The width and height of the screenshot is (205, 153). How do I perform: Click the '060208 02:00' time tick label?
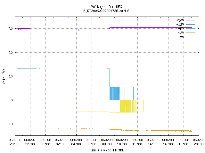[61, 142]
